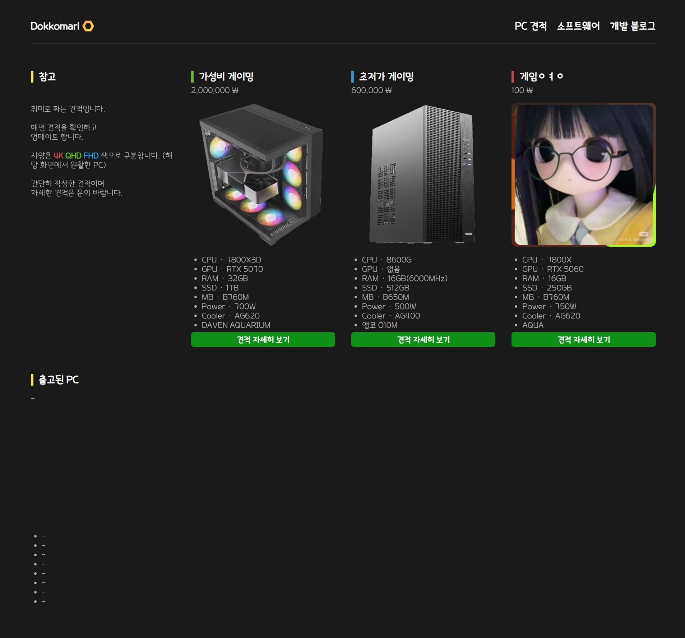View details for the 600,000 ₩ build

click(423, 339)
